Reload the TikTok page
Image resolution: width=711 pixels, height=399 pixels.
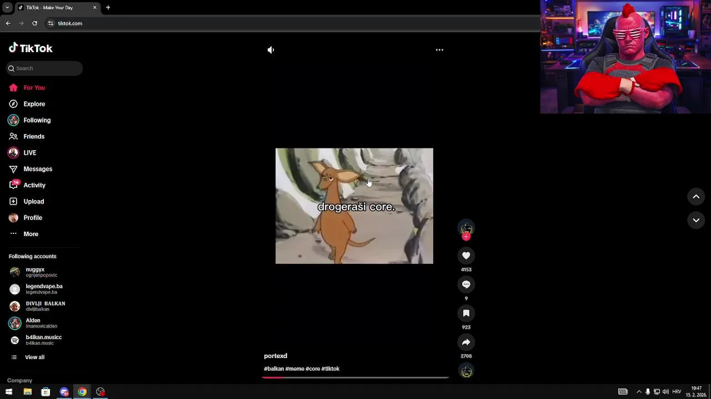[x=34, y=23]
